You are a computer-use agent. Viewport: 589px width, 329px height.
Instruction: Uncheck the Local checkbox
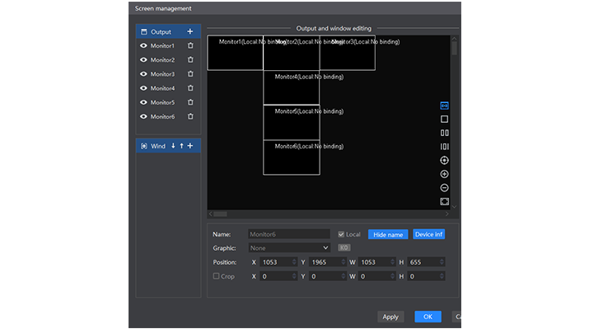(341, 234)
